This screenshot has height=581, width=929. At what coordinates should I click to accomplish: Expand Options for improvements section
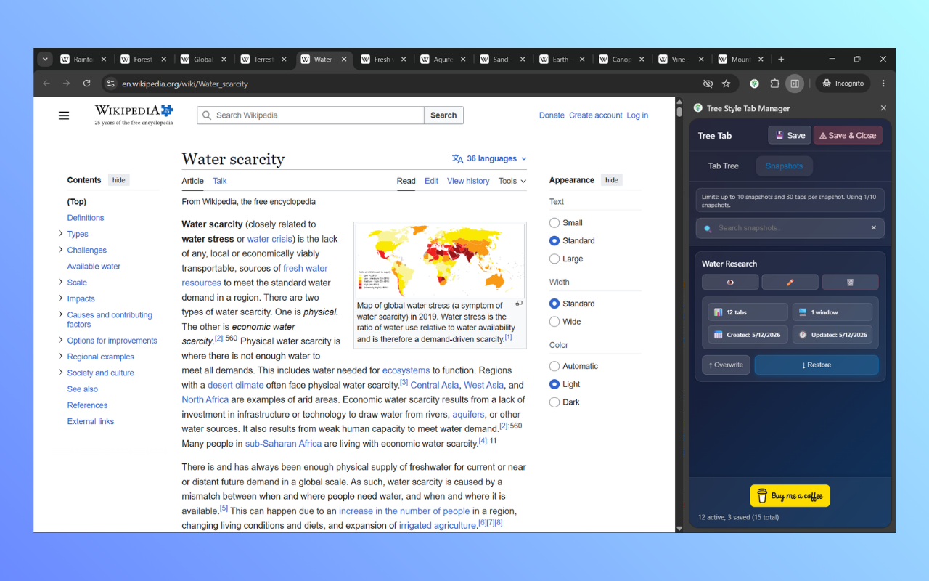[x=60, y=341]
